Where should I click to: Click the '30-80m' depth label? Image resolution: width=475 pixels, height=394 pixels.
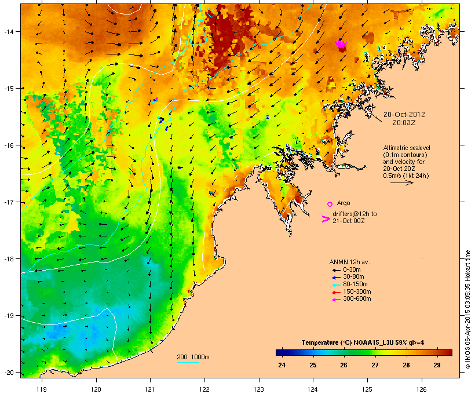pyautogui.click(x=353, y=277)
